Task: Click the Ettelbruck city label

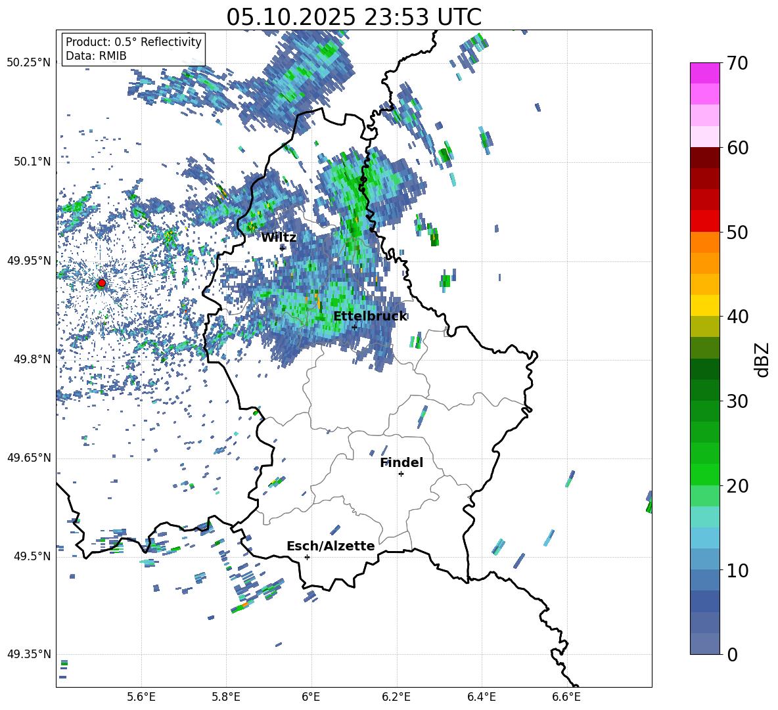Action: [x=370, y=316]
